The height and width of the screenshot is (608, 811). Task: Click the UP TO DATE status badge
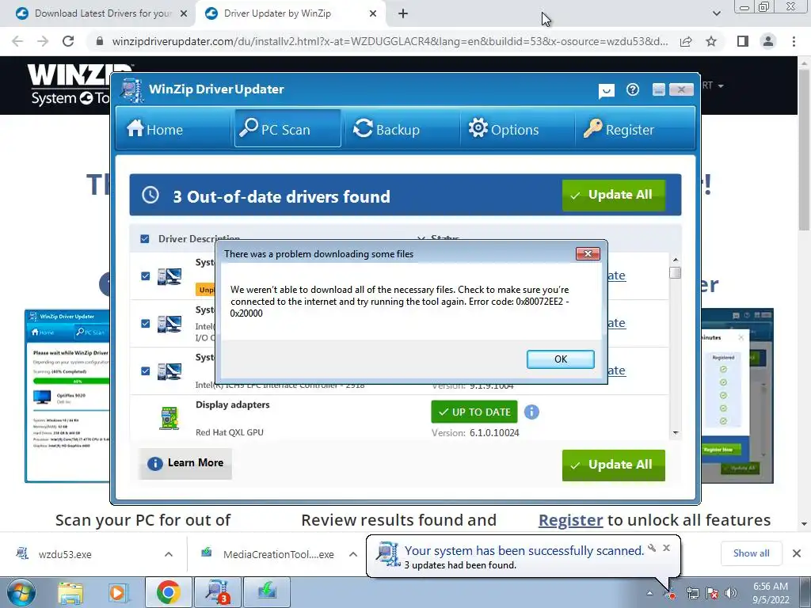click(474, 412)
